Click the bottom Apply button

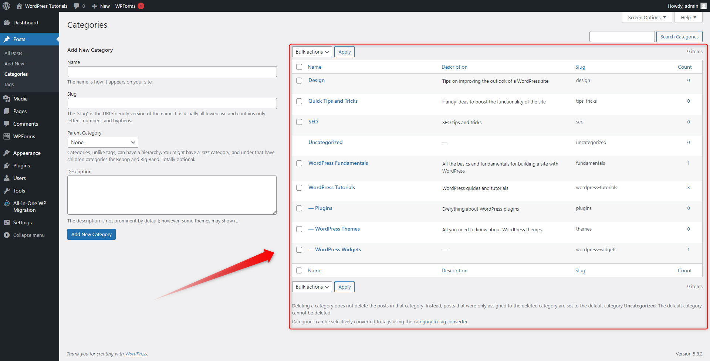(344, 287)
